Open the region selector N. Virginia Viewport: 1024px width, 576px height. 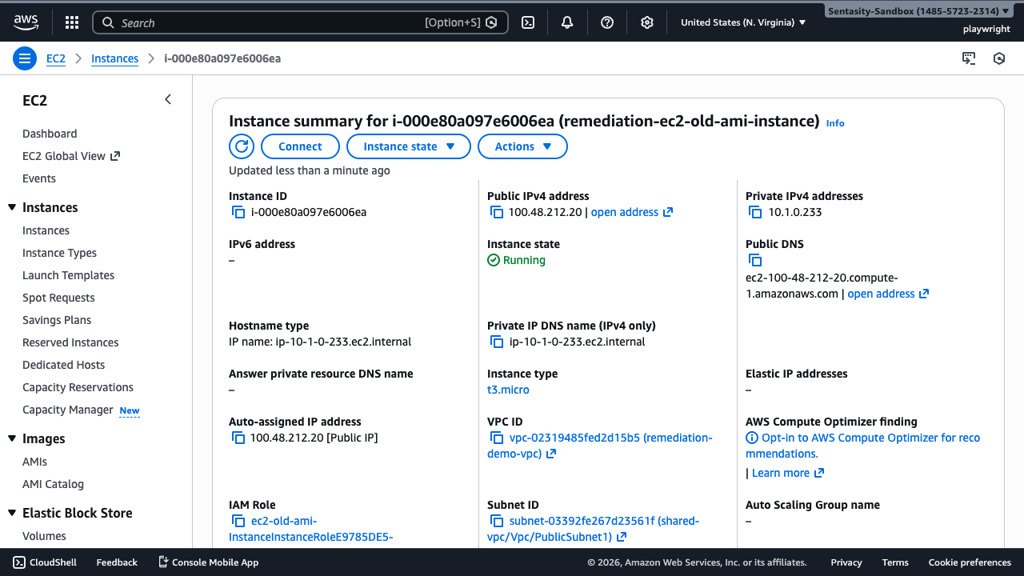(743, 22)
